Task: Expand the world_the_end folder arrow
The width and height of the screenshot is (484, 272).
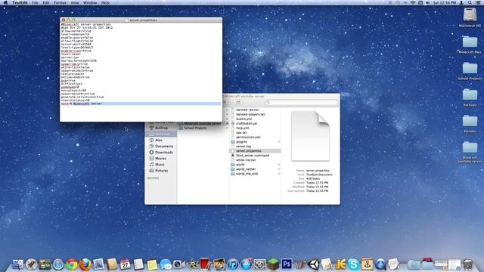Action: (279, 174)
